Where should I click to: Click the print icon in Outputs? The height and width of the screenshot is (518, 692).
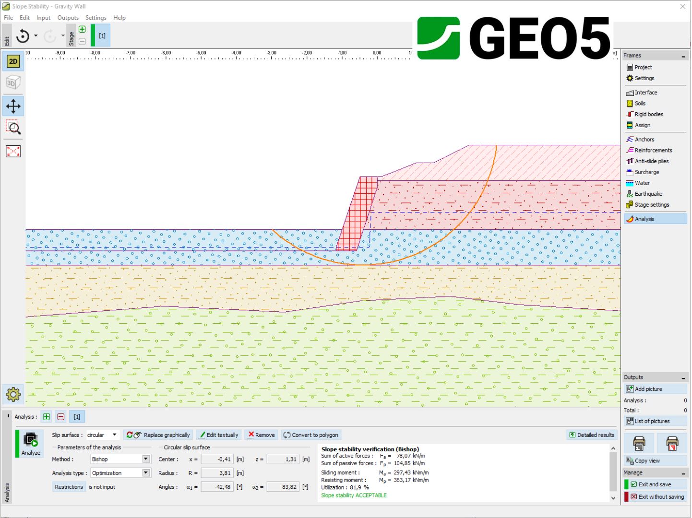point(639,443)
